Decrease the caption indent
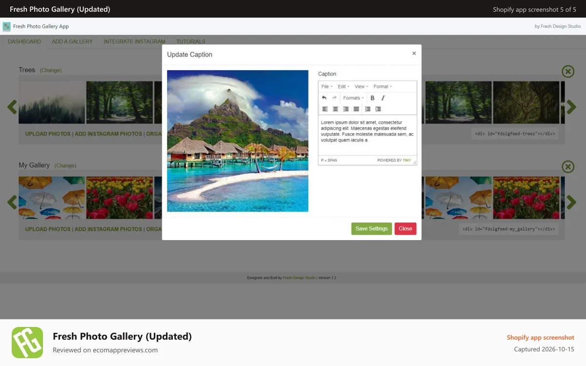586x366 pixels. tap(368, 109)
